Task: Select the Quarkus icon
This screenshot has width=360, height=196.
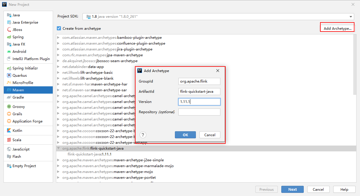Action: click(x=9, y=76)
